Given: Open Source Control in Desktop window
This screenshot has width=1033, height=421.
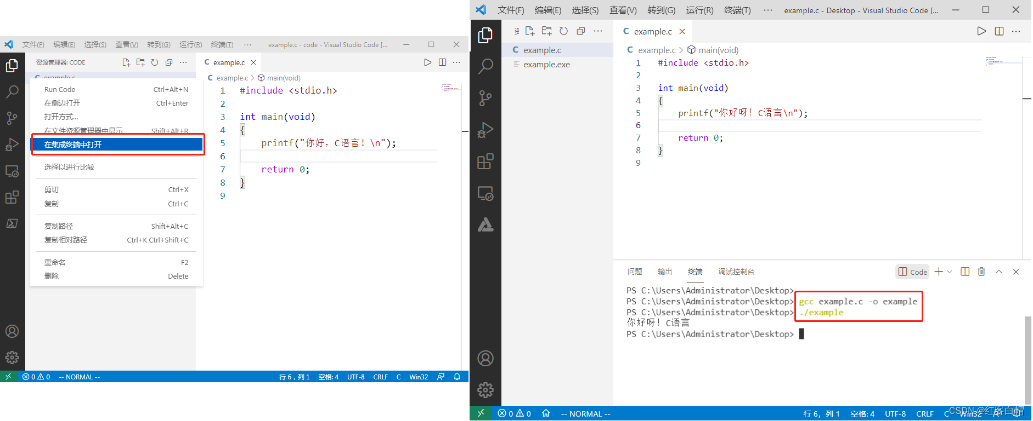Looking at the screenshot, I should pos(486,99).
